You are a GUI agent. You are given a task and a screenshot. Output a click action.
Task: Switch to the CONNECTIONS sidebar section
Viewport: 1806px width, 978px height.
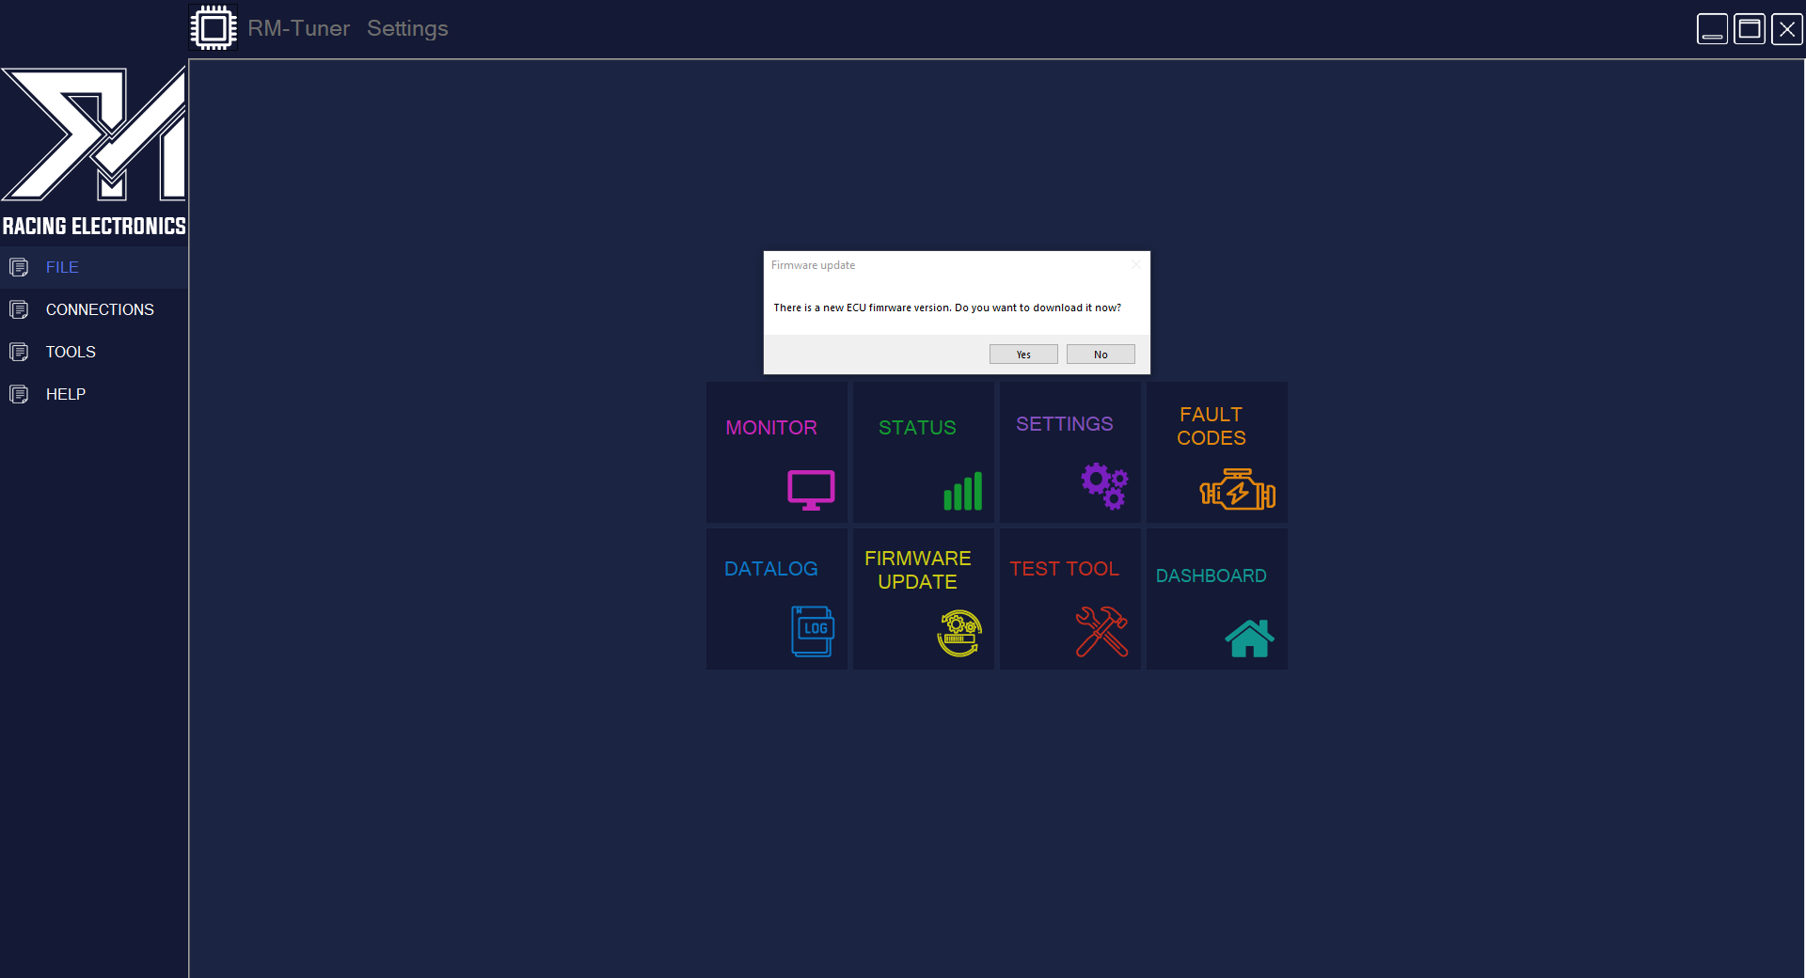tap(101, 309)
